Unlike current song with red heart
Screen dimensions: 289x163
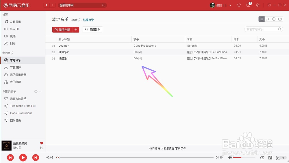pos(42,143)
